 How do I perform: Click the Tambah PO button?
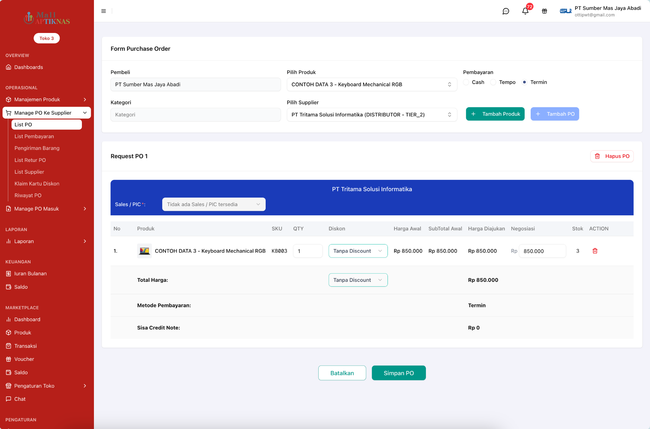[x=555, y=114]
